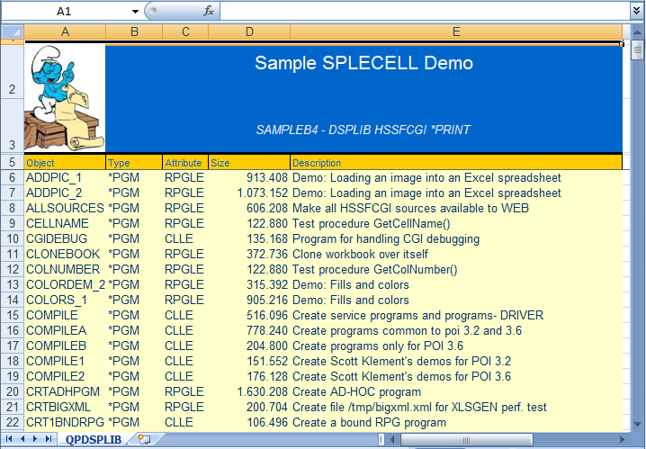Click 'Create AD-HOC program' description

click(357, 391)
